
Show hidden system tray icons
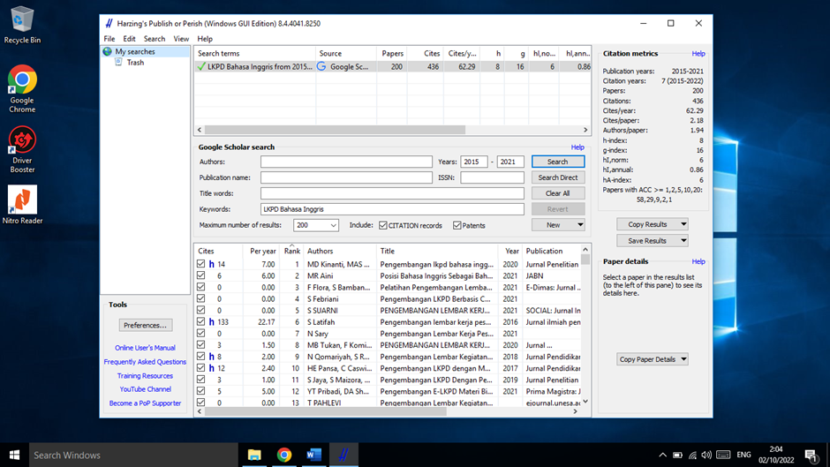tap(663, 455)
